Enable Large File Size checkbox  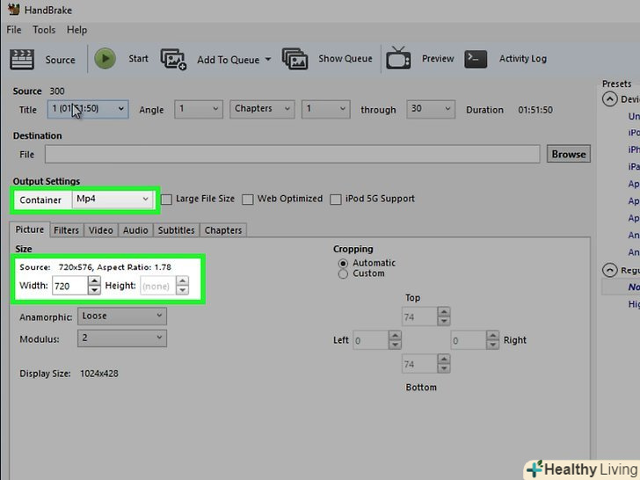click(x=166, y=200)
